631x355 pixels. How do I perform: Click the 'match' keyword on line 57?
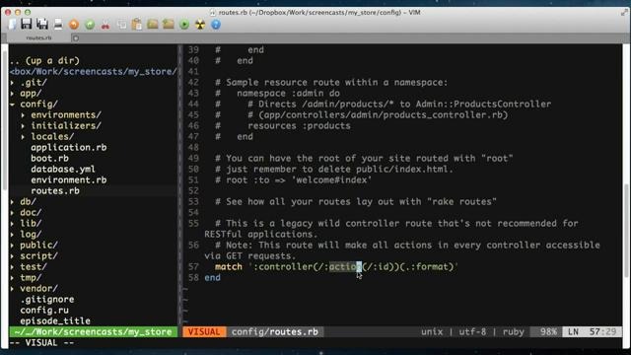229,267
